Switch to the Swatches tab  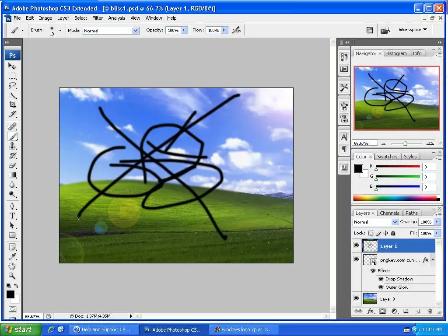[x=387, y=157]
